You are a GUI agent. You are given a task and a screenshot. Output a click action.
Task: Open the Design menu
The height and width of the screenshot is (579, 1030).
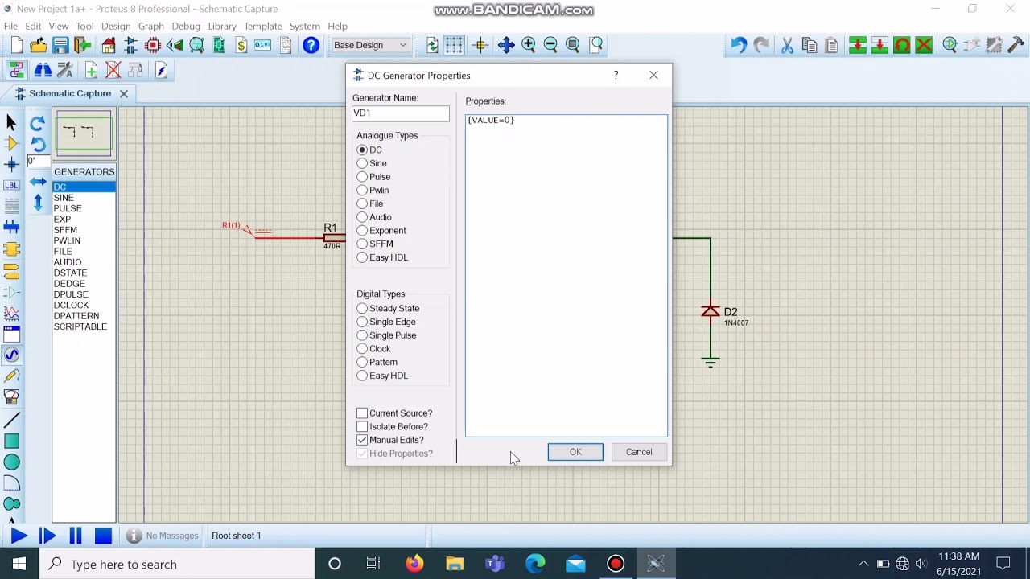(116, 26)
